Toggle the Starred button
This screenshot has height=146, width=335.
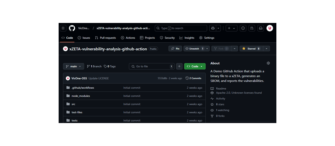pos(251,49)
